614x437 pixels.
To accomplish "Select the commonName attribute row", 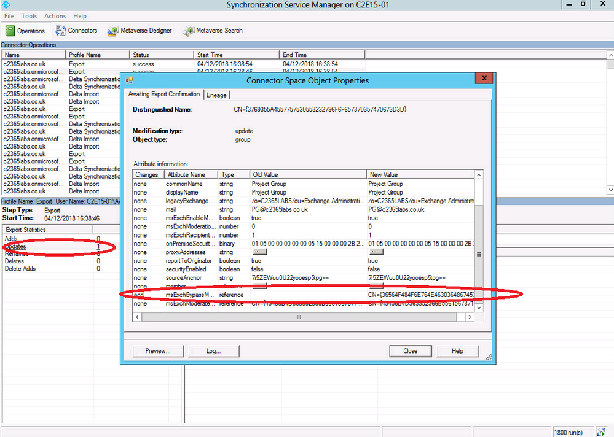I will click(x=304, y=184).
